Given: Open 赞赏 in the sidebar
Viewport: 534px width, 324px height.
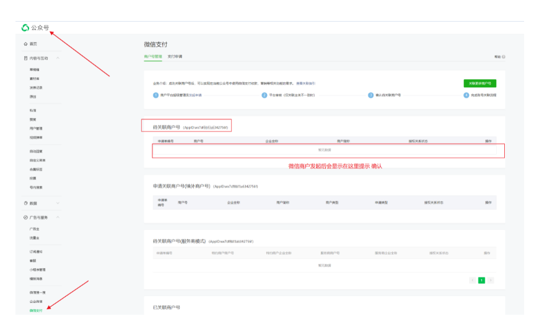Looking at the screenshot, I should click(x=33, y=119).
